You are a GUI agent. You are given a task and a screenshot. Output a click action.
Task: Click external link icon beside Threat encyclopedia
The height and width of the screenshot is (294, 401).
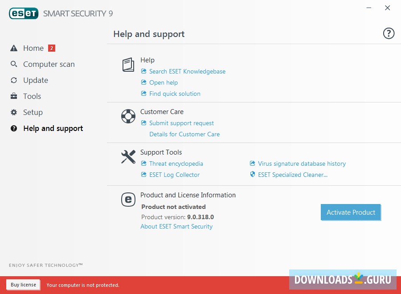pyautogui.click(x=144, y=163)
